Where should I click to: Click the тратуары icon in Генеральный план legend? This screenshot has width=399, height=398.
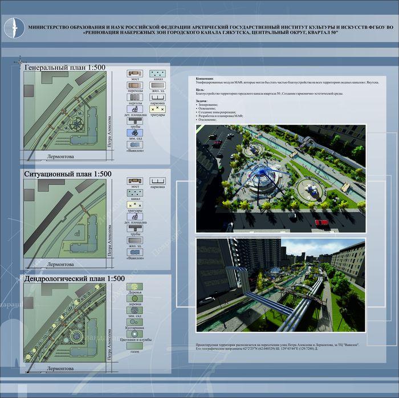point(157,109)
